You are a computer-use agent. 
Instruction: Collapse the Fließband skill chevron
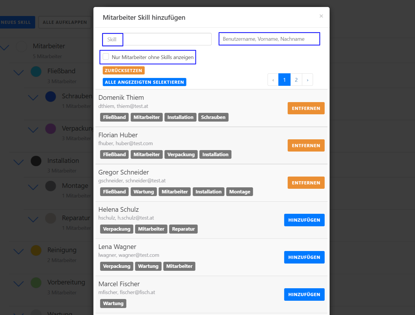pos(19,72)
